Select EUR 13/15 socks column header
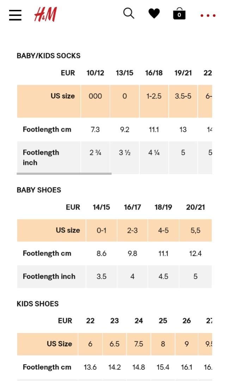 [x=124, y=73]
